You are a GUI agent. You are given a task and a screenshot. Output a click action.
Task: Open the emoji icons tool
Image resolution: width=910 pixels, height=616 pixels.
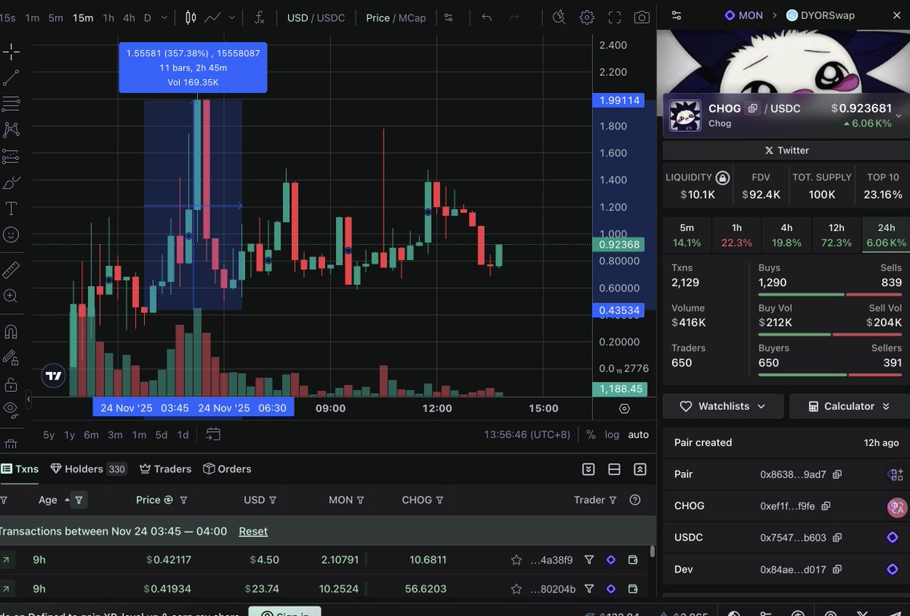click(x=11, y=235)
